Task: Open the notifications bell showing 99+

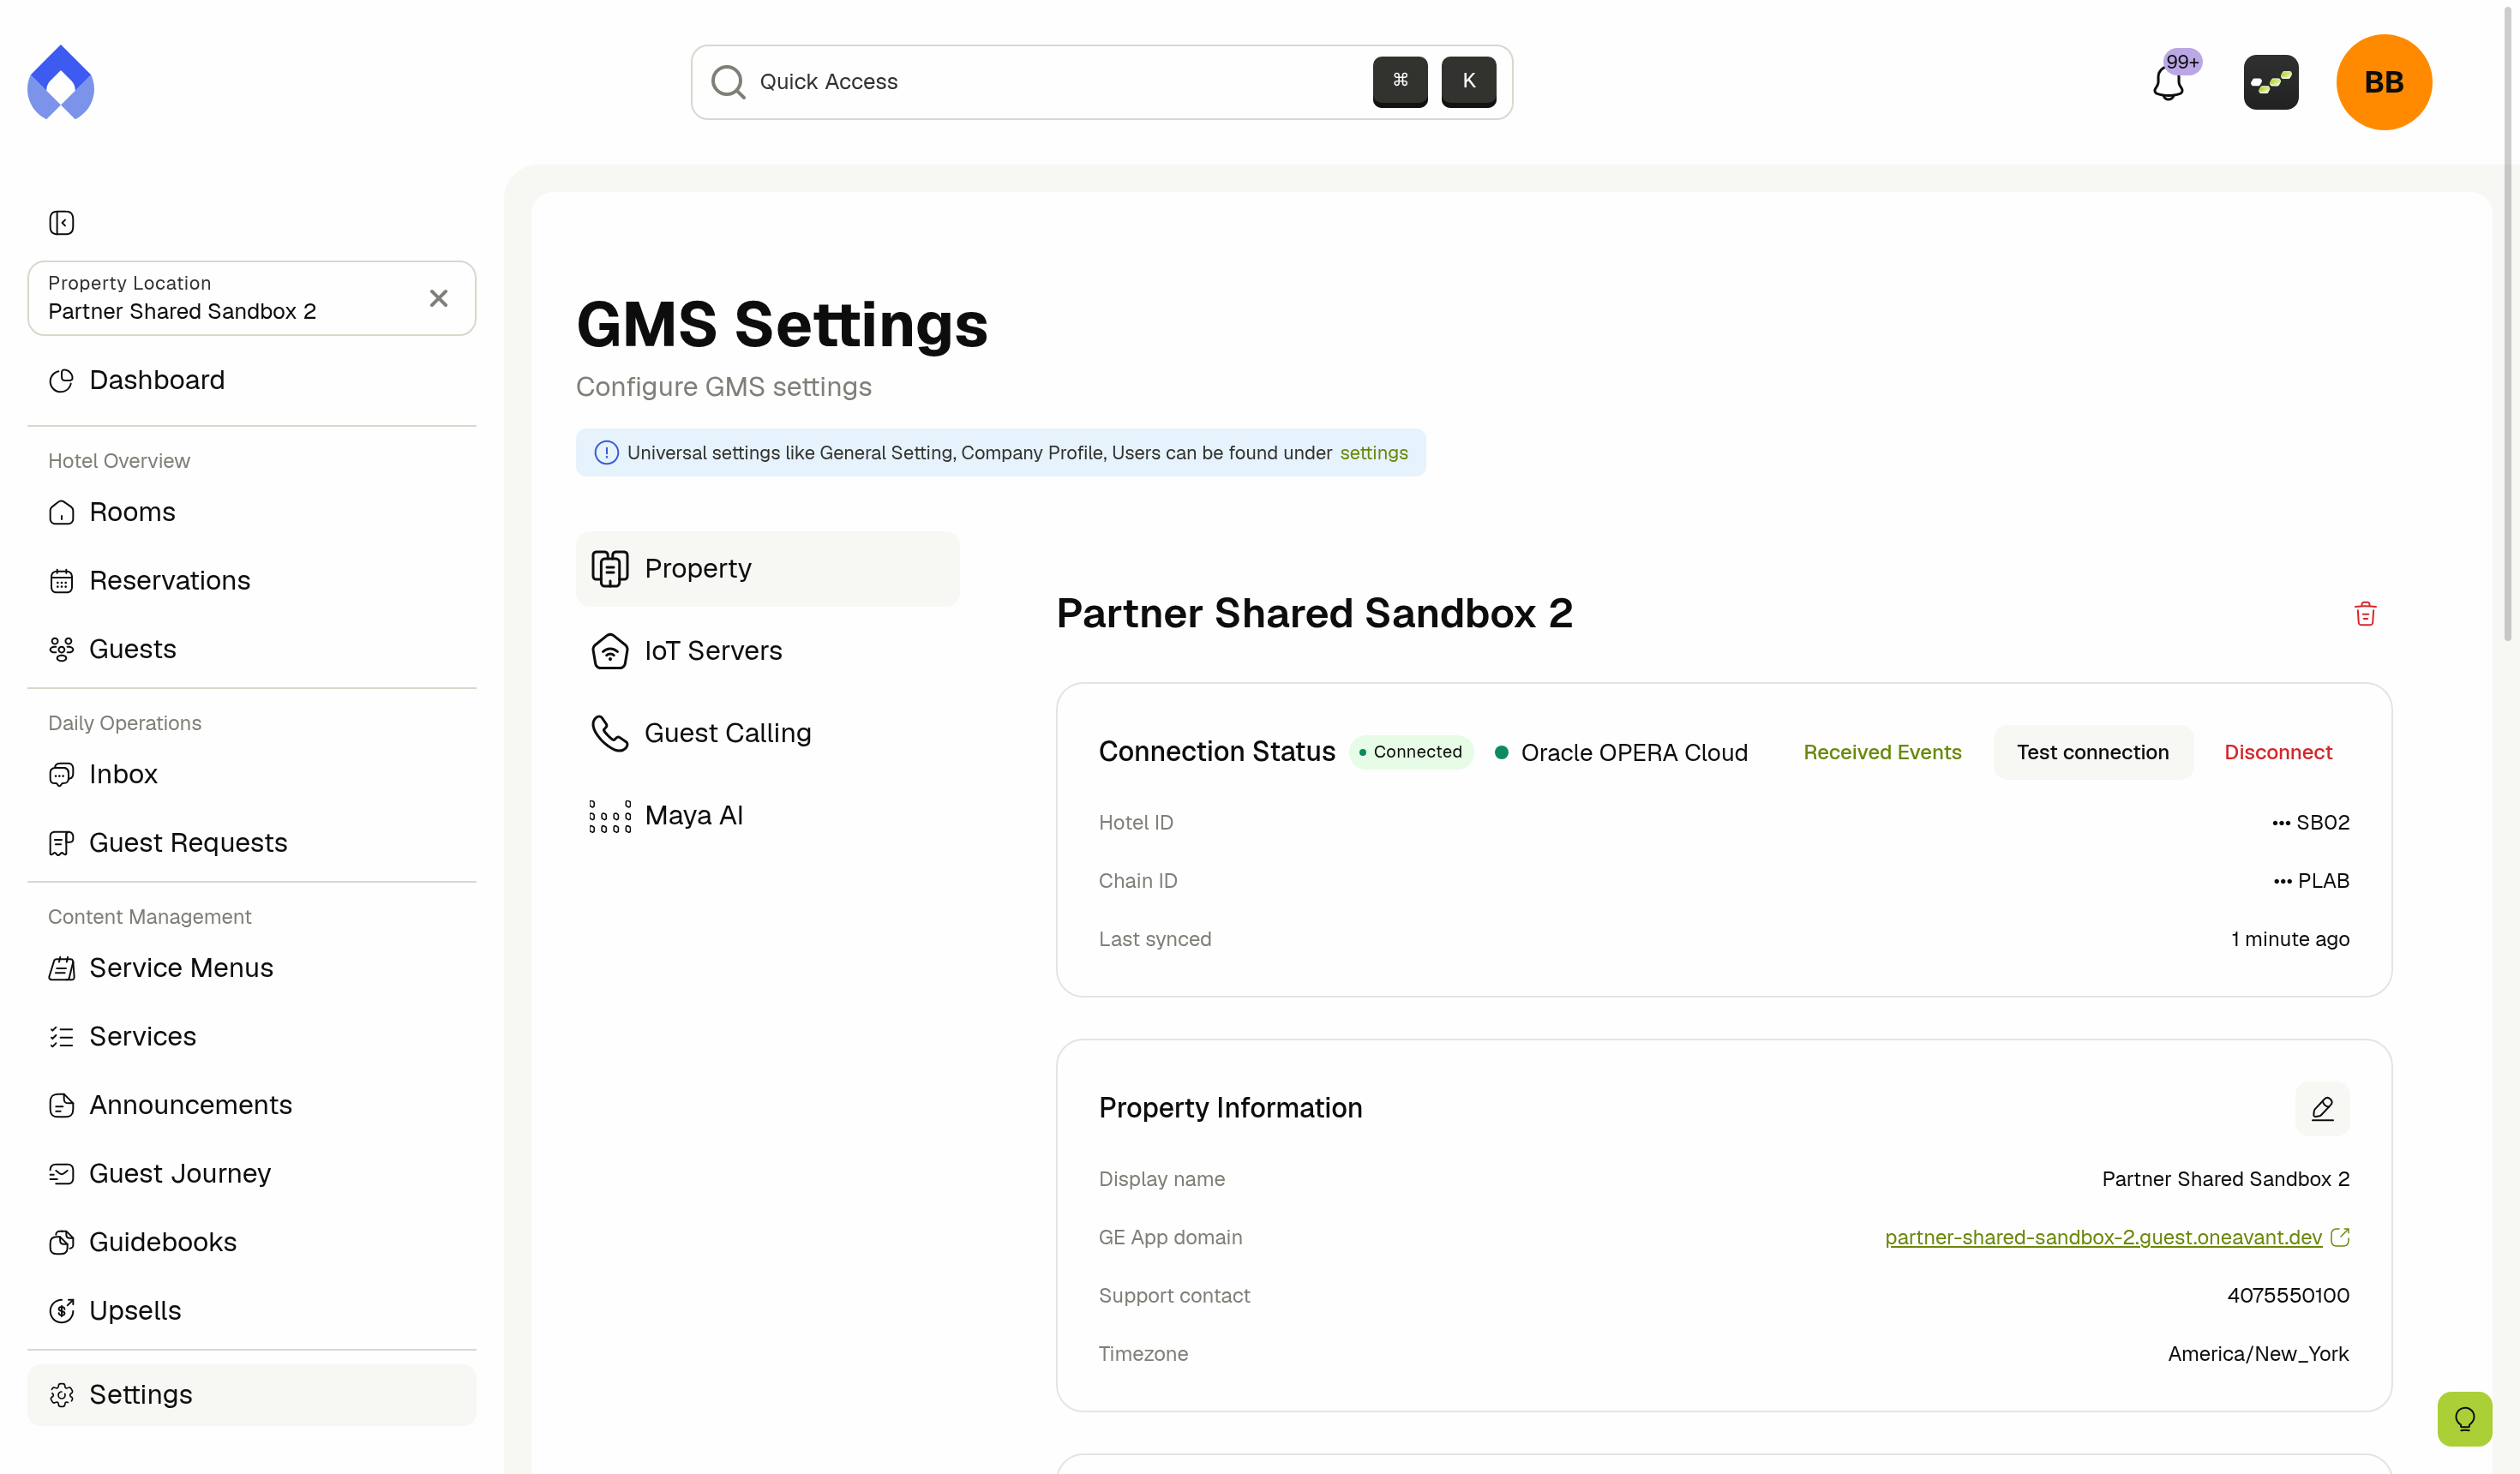Action: (x=2170, y=82)
